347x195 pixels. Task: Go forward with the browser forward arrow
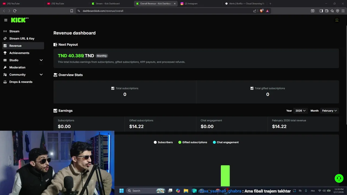[x=9, y=11]
